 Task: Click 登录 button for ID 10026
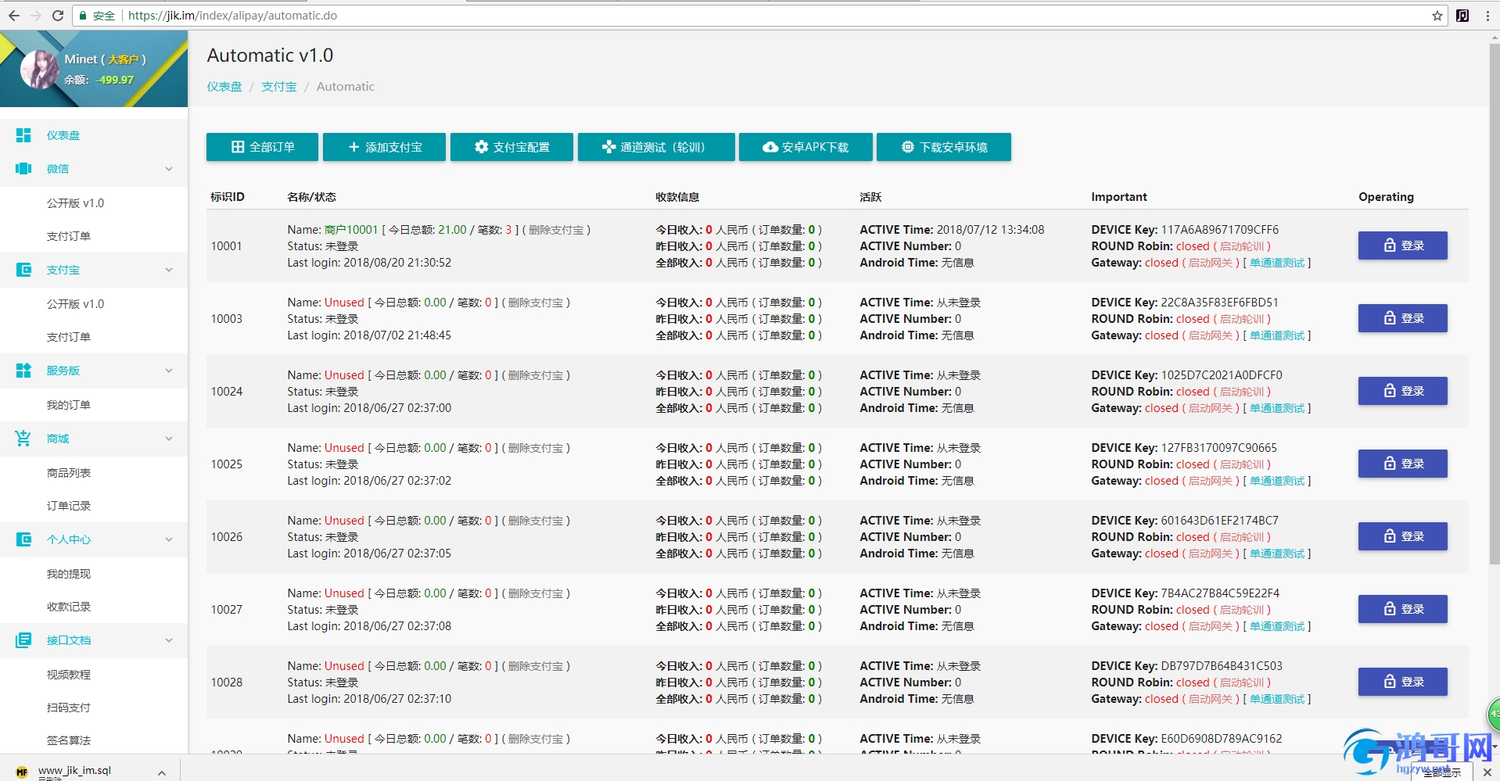[1402, 536]
